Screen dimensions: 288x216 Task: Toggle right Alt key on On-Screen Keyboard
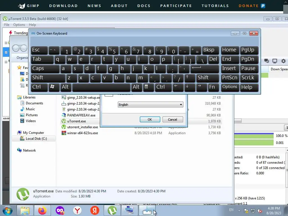click(x=137, y=87)
